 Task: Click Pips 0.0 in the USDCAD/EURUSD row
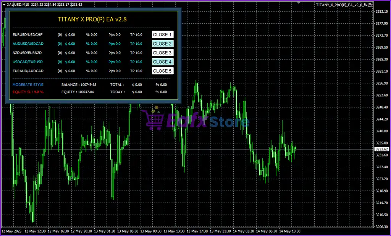click(115, 62)
